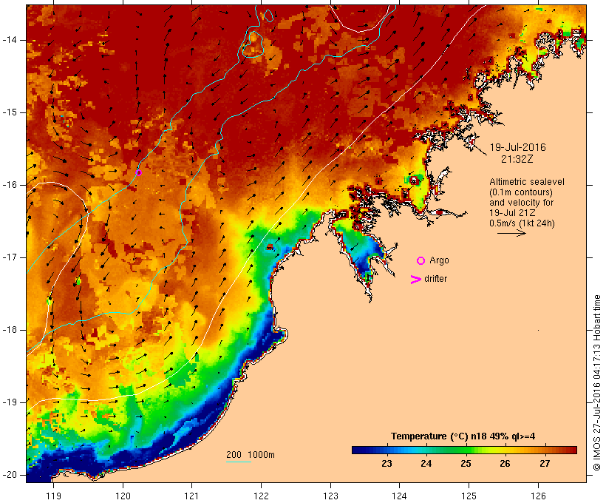Image resolution: width=606 pixels, height=503 pixels.
Task: Click the latitude label '-16'
Action: click(10, 185)
